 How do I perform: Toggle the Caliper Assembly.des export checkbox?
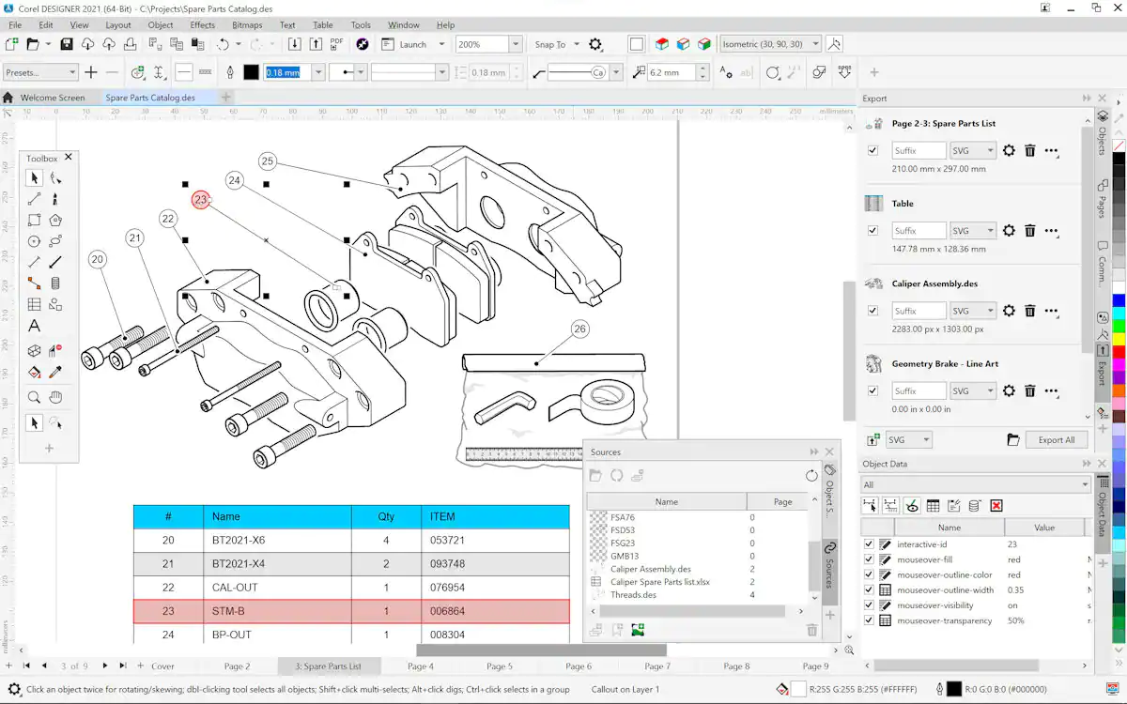872,311
